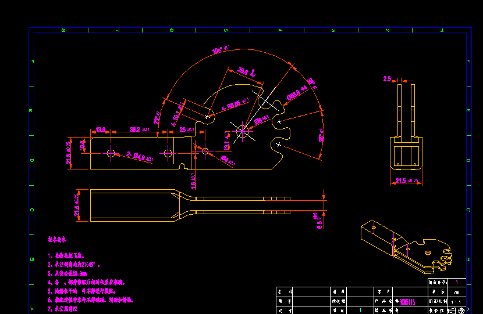Click the 1:1 scale cell in title block
Screen dimensions: 483x314
coord(456,302)
